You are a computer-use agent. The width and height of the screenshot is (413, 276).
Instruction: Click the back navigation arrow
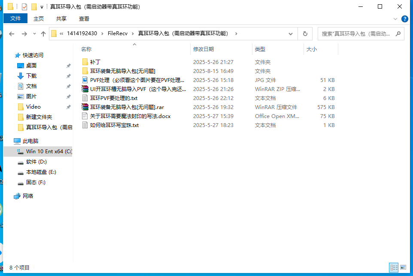pos(12,33)
